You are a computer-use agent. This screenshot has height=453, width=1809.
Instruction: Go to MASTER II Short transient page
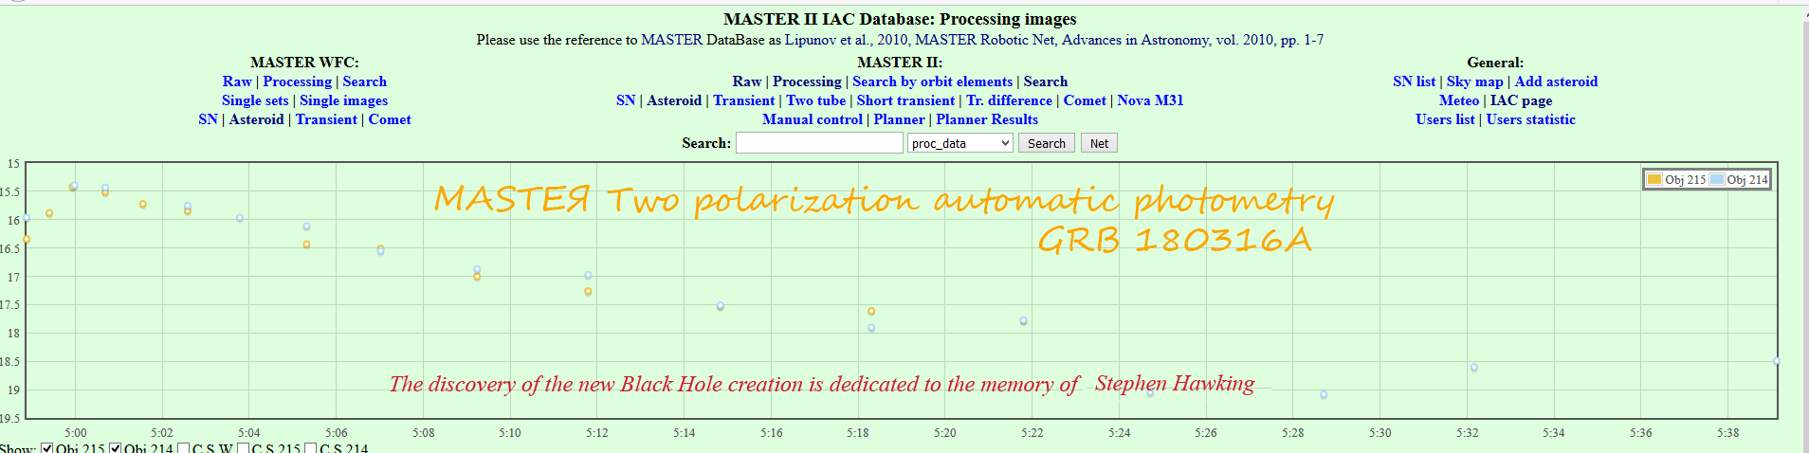tap(905, 100)
